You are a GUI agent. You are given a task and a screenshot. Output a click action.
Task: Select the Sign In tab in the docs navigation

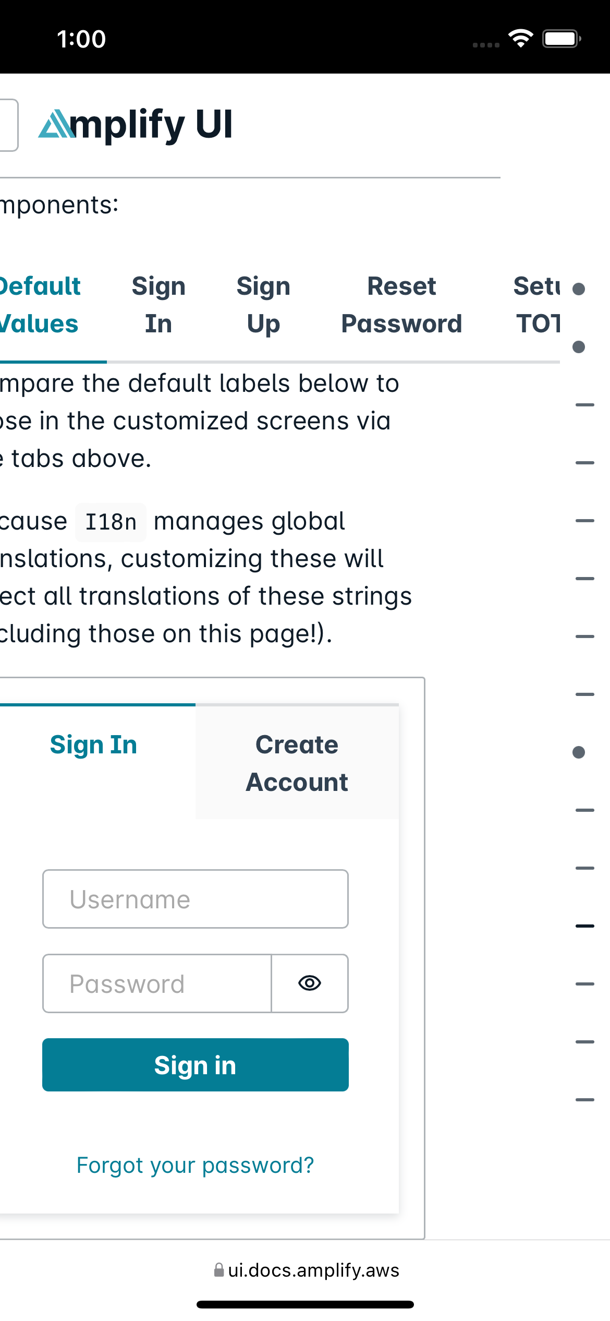pyautogui.click(x=158, y=304)
